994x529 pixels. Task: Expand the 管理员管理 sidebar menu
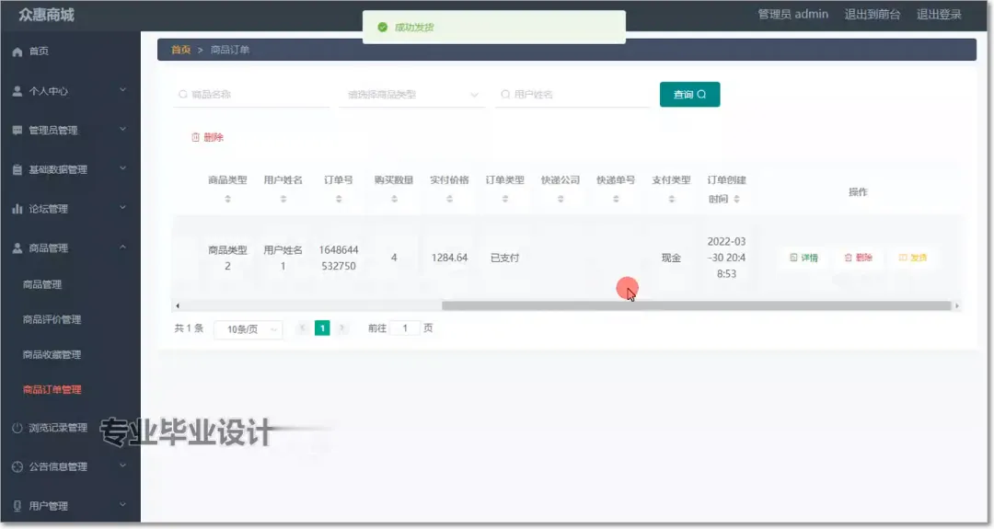(70, 130)
